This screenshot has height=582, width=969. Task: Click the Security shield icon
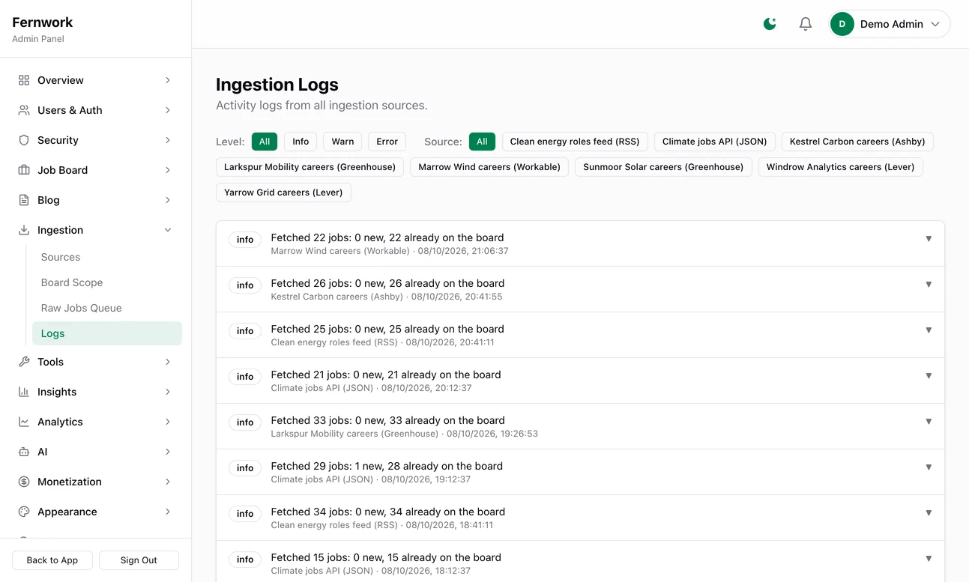point(24,140)
